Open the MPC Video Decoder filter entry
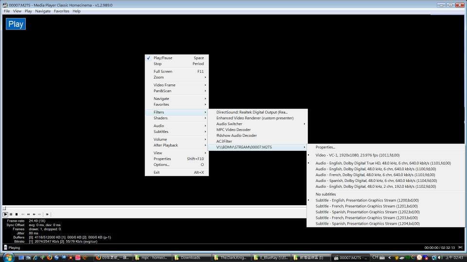The height and width of the screenshot is (262, 467). point(258,130)
